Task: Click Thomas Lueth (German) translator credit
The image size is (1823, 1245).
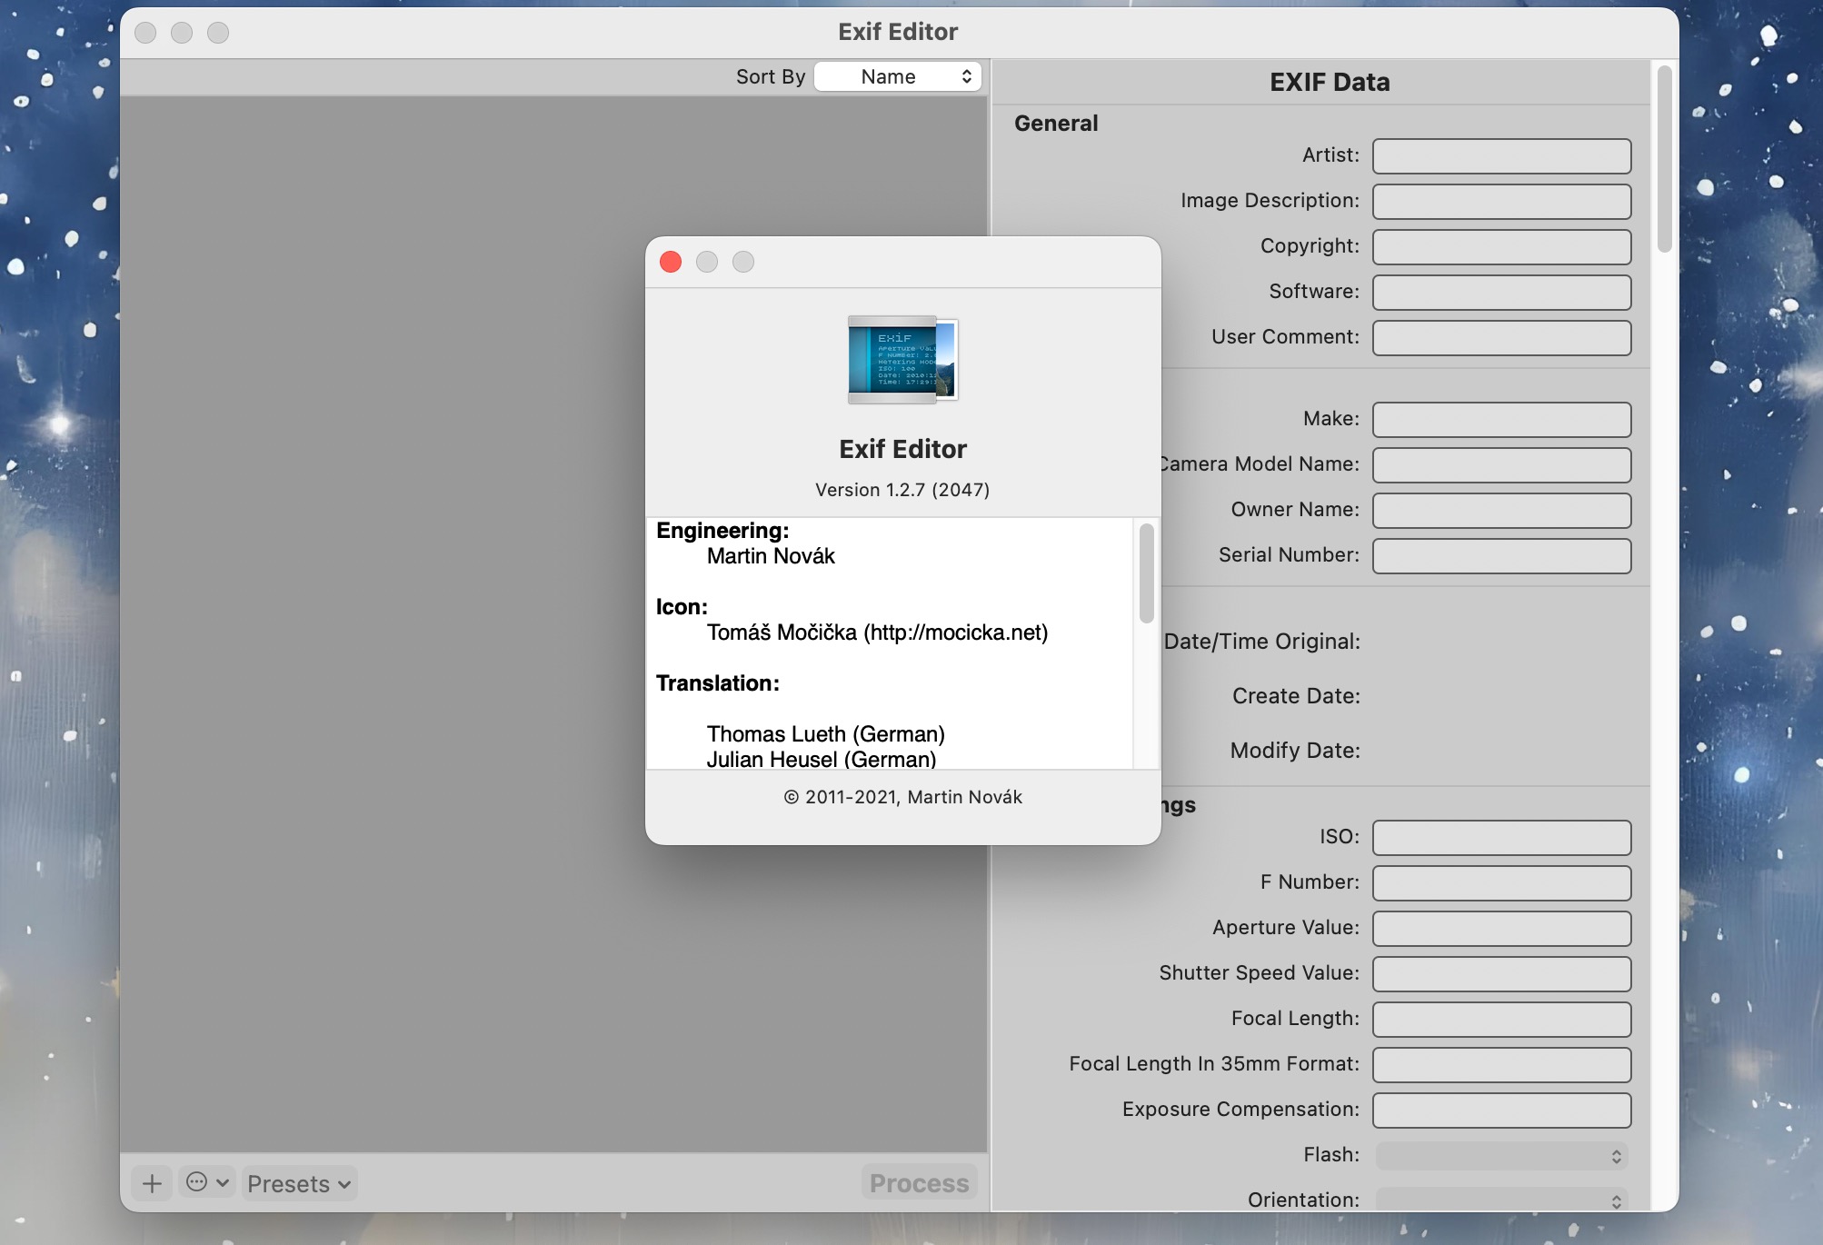Action: click(825, 733)
